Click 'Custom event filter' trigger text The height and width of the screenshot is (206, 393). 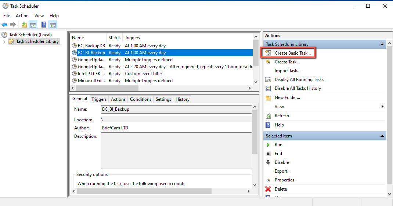coord(143,74)
